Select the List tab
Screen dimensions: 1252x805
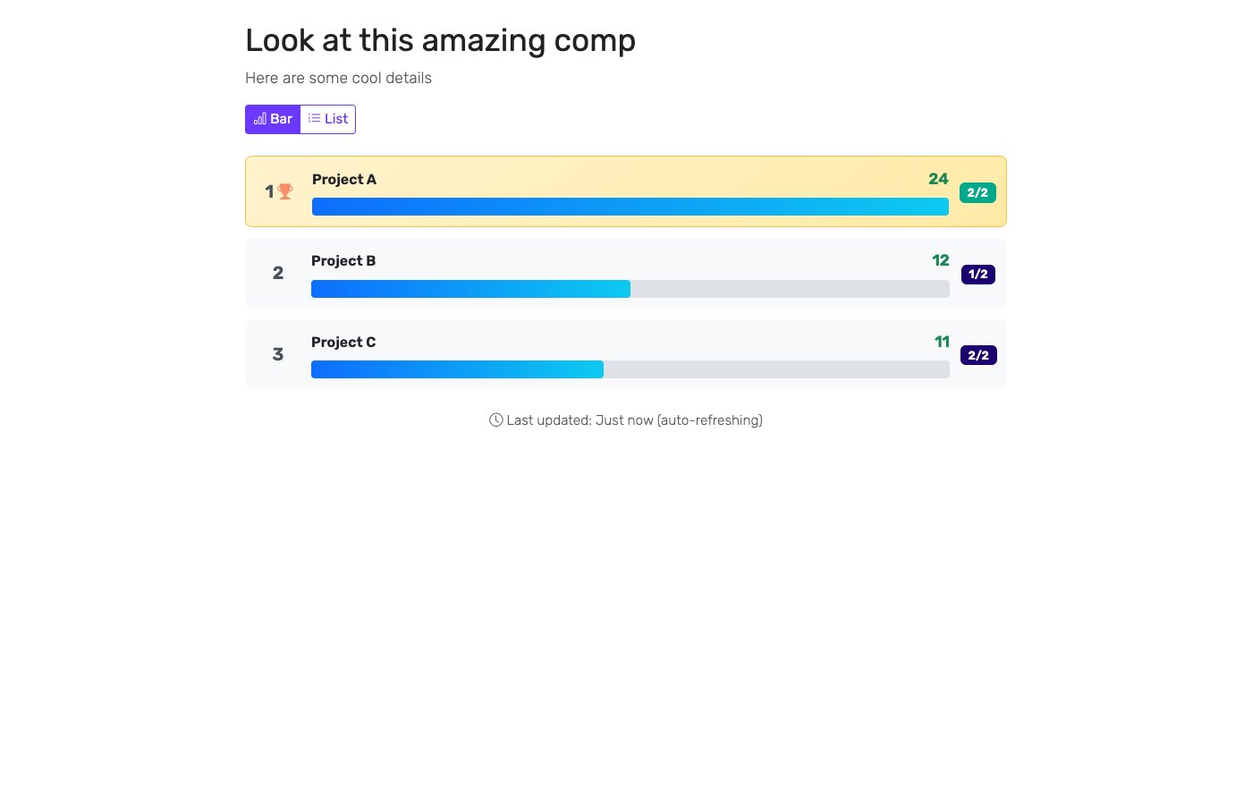[327, 118]
